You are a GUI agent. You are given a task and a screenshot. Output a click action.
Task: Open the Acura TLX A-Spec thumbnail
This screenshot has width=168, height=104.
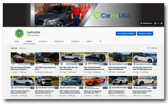click(x=145, y=59)
